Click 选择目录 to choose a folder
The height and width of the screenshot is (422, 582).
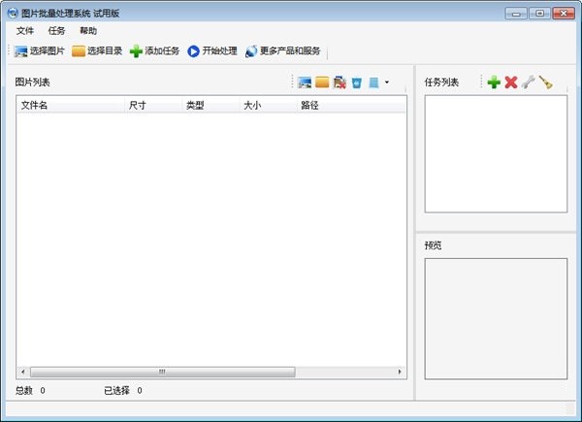[x=97, y=50]
